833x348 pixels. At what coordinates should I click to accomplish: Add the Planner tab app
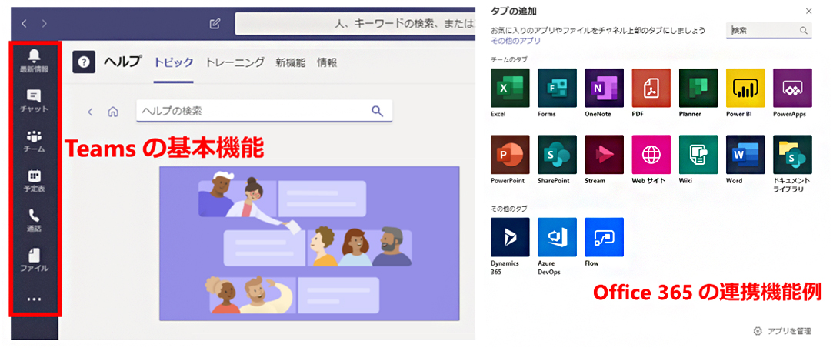(x=698, y=88)
